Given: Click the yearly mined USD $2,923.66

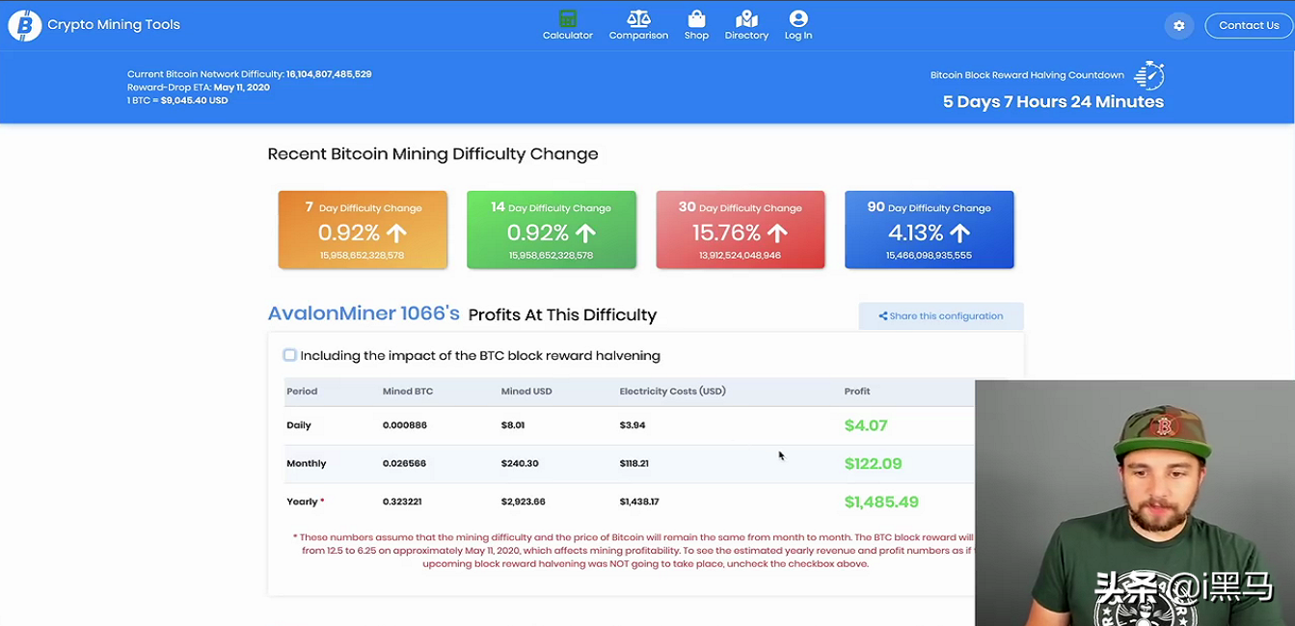Looking at the screenshot, I should [x=524, y=503].
